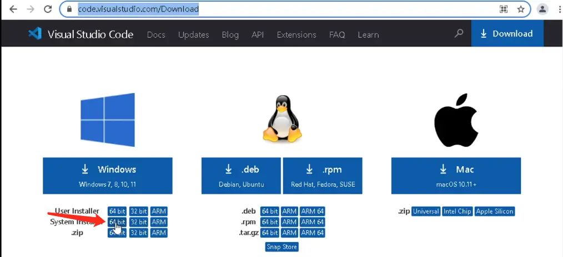Open the Docs menu item
This screenshot has height=257, width=563.
pyautogui.click(x=156, y=35)
